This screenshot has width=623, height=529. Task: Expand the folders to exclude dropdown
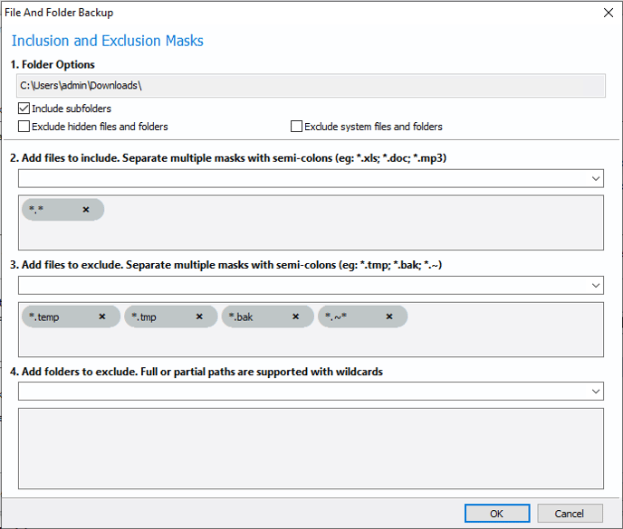pos(596,392)
